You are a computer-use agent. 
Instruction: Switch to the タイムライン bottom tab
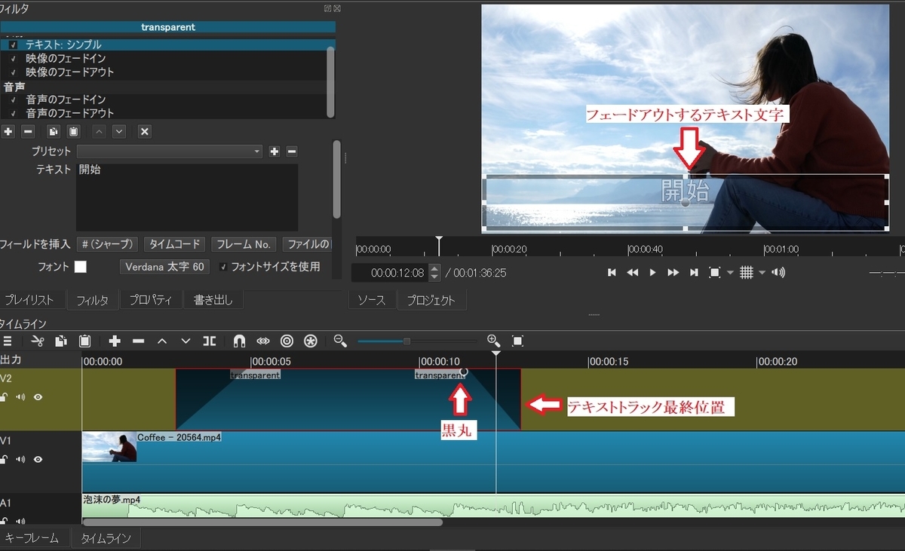tap(106, 538)
